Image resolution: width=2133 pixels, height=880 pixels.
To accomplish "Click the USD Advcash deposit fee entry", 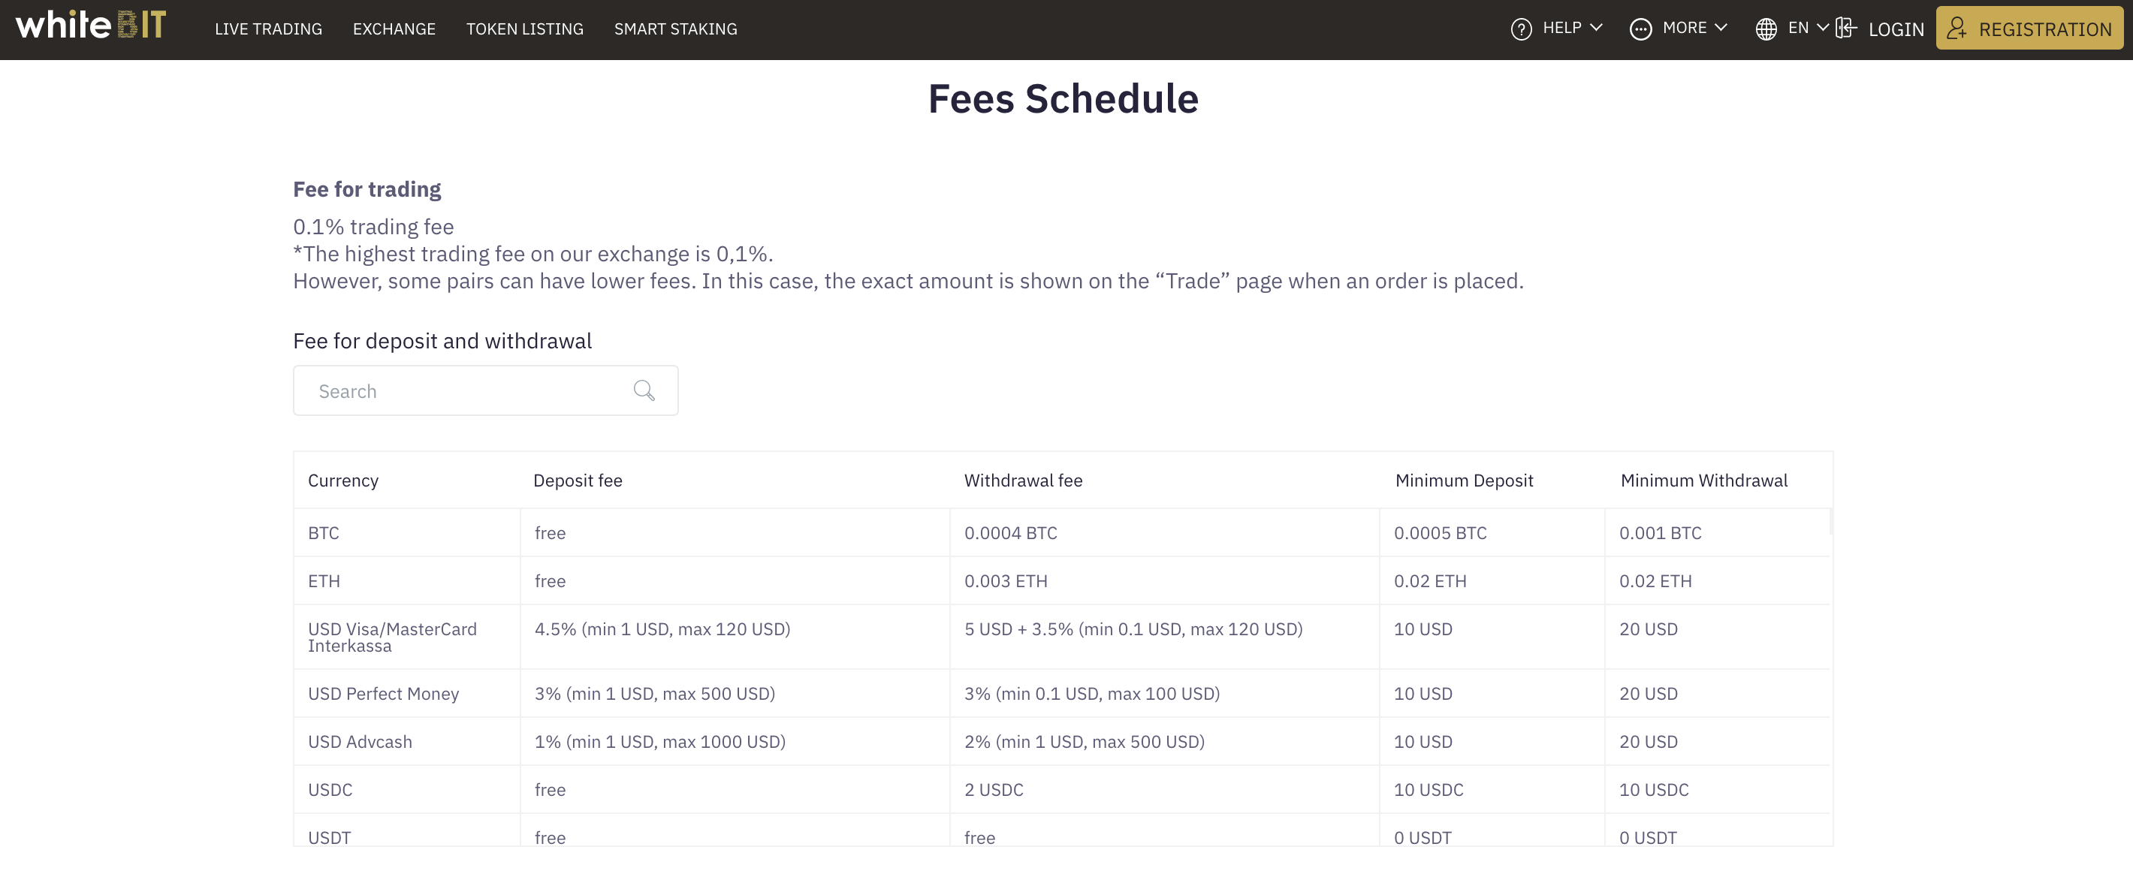I will [659, 741].
